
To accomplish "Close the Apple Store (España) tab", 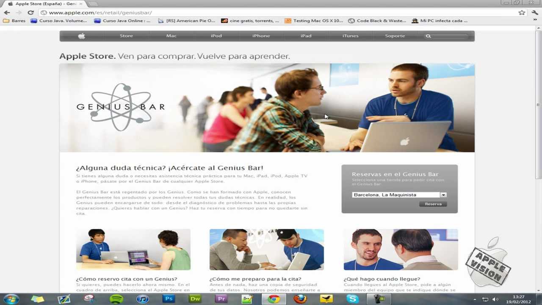I will pyautogui.click(x=80, y=3).
